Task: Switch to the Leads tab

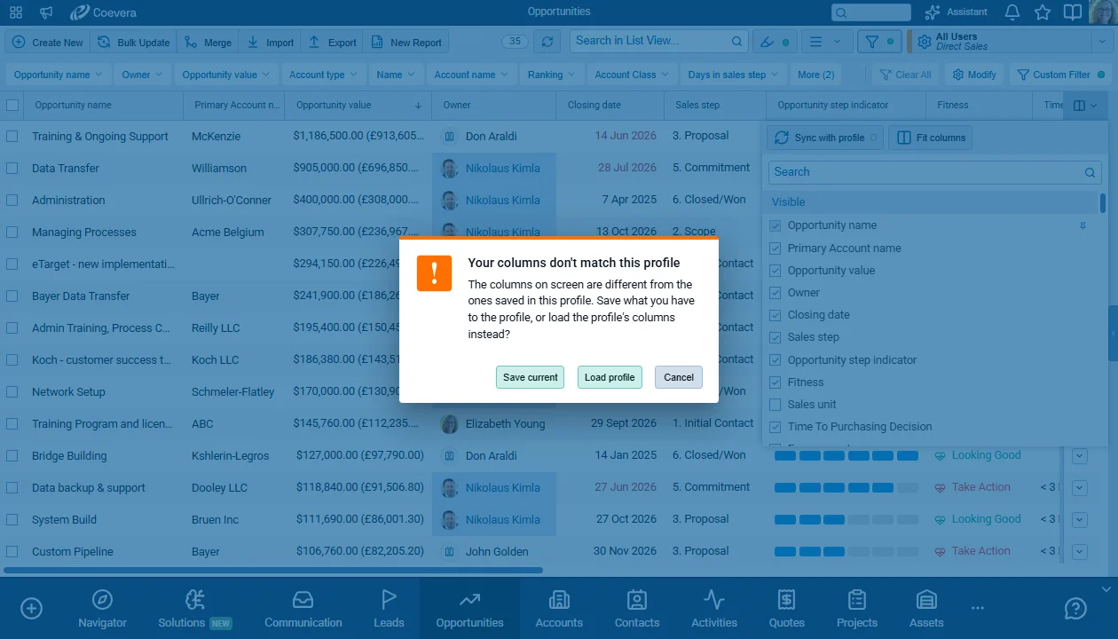Action: pos(389,609)
